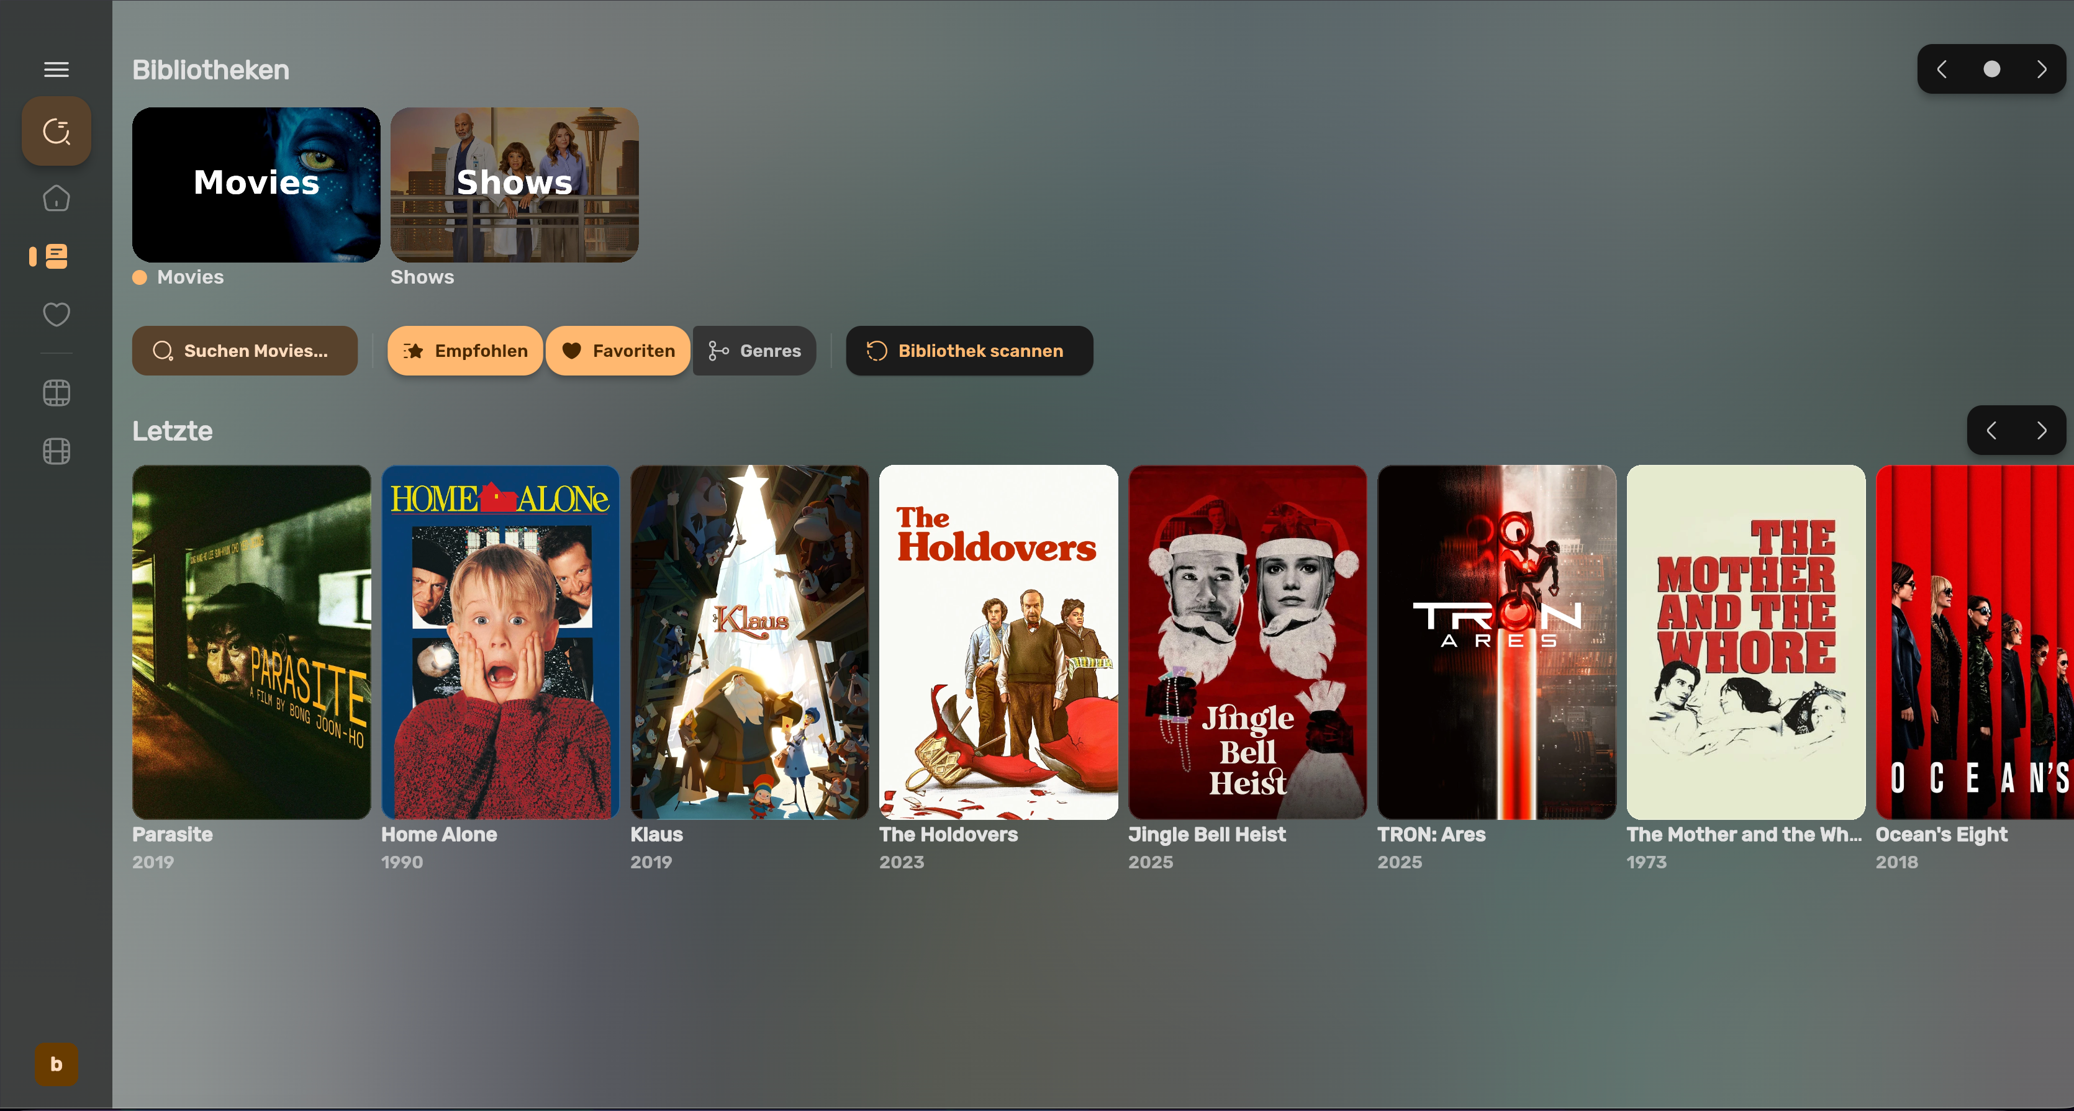Open user profile avatar 'b'
The height and width of the screenshot is (1111, 2074).
point(57,1064)
